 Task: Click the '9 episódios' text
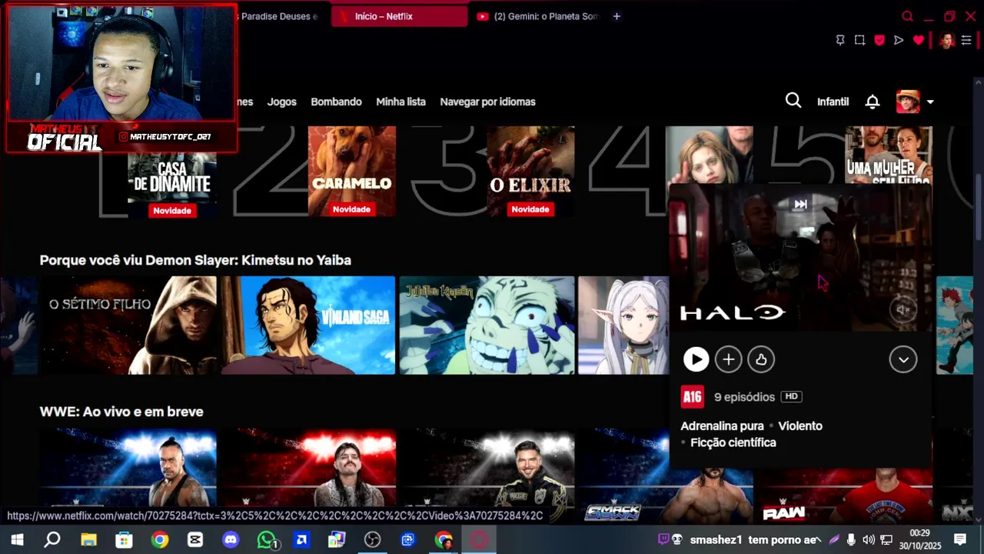click(744, 397)
